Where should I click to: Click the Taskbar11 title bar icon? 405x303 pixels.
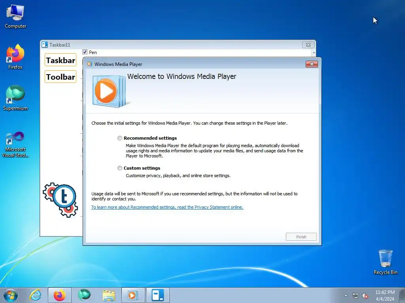tap(45, 45)
